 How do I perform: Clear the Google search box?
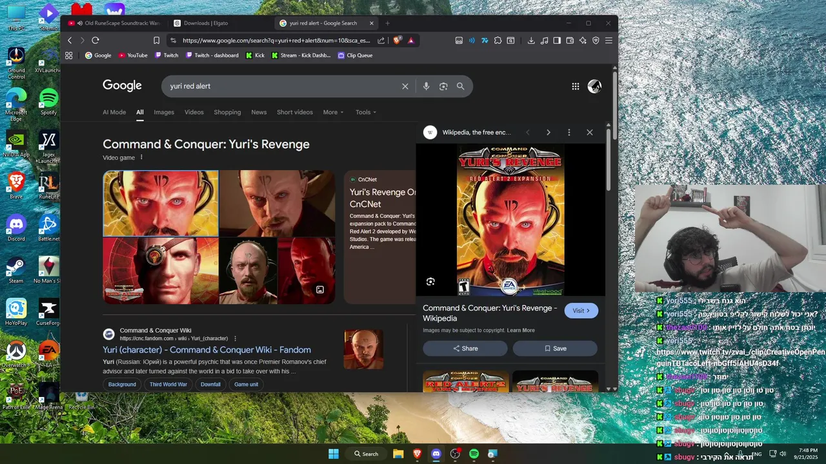pyautogui.click(x=405, y=86)
